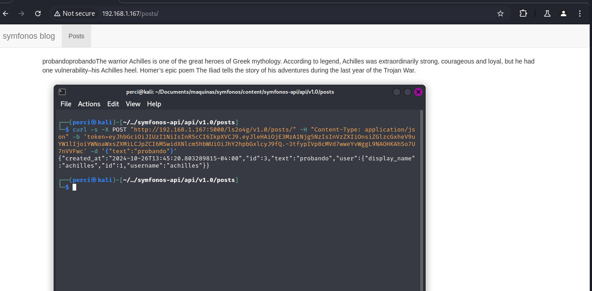The image size is (592, 291).
Task: Click the browser back arrow
Action: (x=5, y=14)
